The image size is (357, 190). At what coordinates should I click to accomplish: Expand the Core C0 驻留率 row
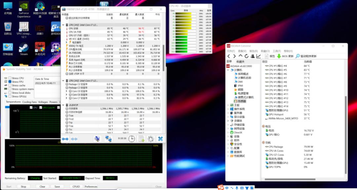click(66, 91)
